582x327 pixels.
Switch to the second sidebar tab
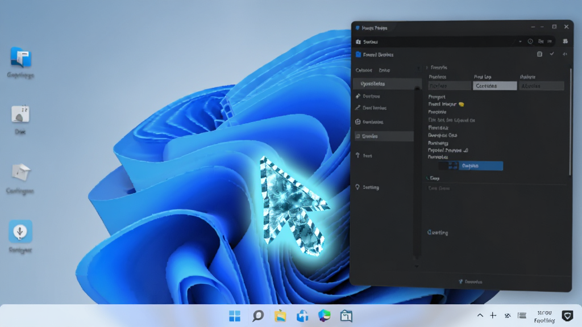[x=384, y=70]
